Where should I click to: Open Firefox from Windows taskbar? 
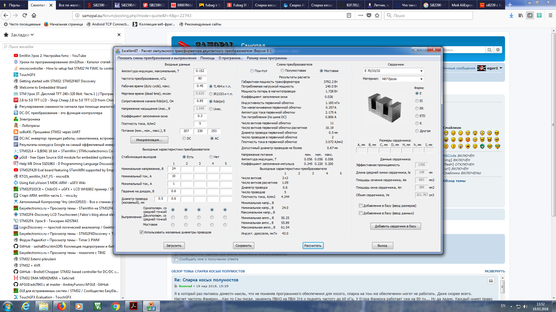(x=61, y=306)
